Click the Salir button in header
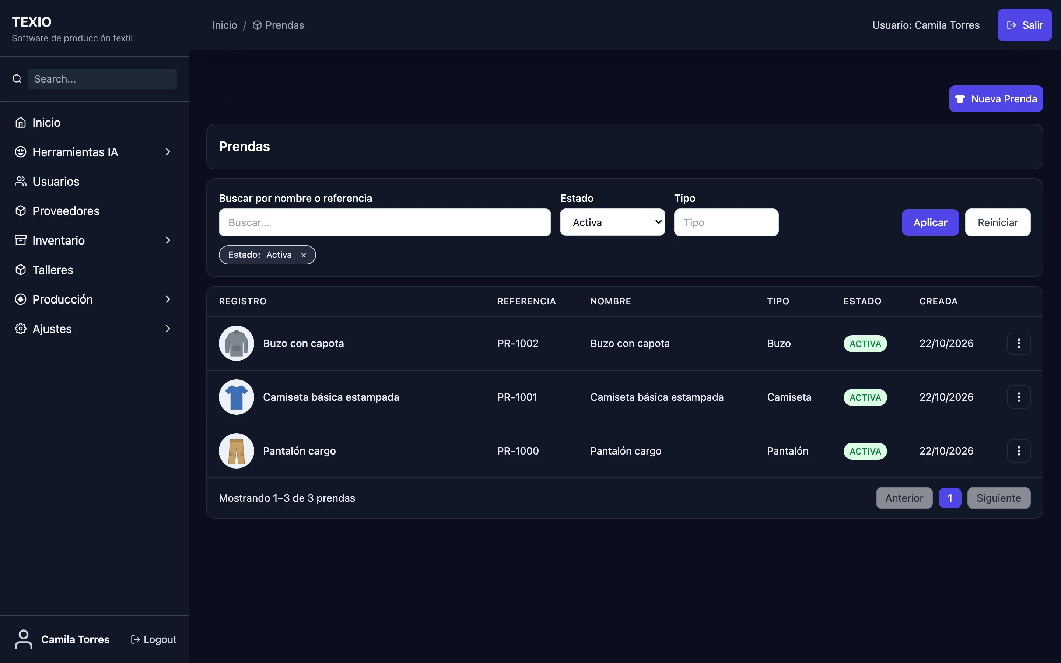 [1025, 25]
